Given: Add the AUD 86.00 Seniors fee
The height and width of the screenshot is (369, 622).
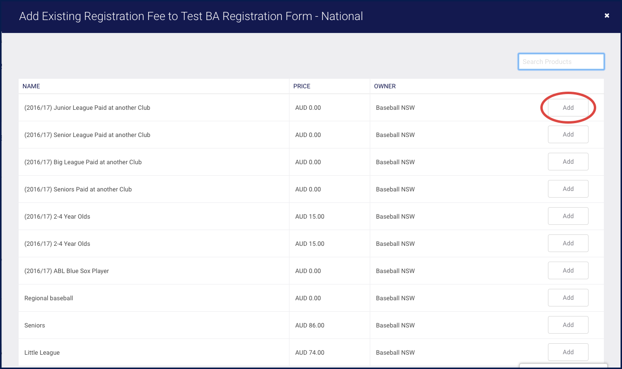Looking at the screenshot, I should tap(568, 325).
